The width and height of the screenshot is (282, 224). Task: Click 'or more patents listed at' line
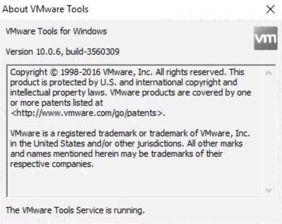[x=57, y=103]
